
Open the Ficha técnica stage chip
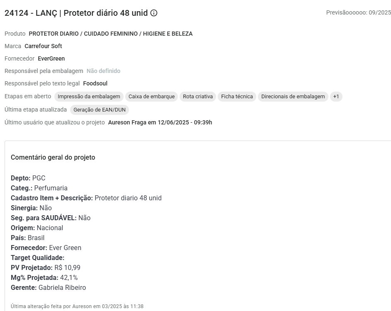pos(237,97)
